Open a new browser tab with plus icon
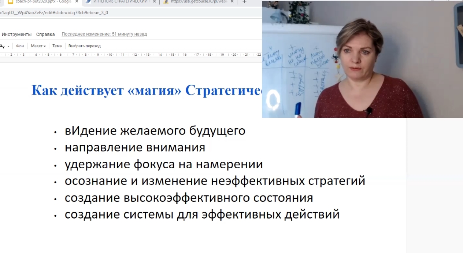 tap(244, 1)
